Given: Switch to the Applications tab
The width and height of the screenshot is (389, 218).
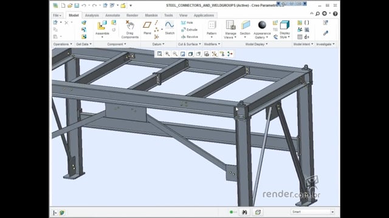Looking at the screenshot, I should pos(204,15).
